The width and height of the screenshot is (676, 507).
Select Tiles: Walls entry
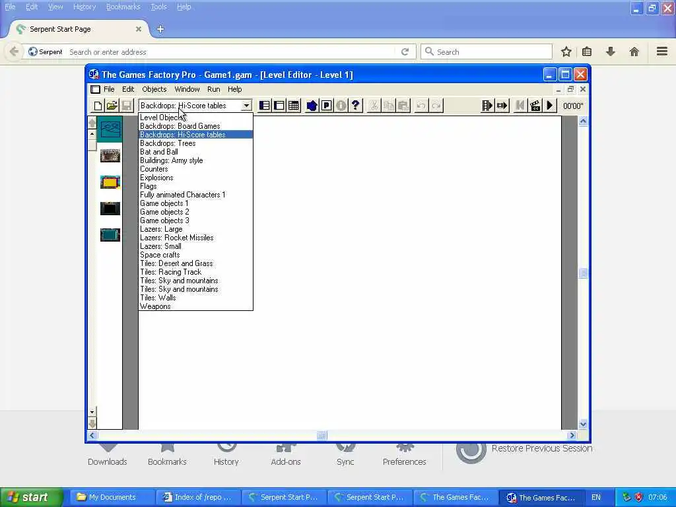(x=195, y=298)
